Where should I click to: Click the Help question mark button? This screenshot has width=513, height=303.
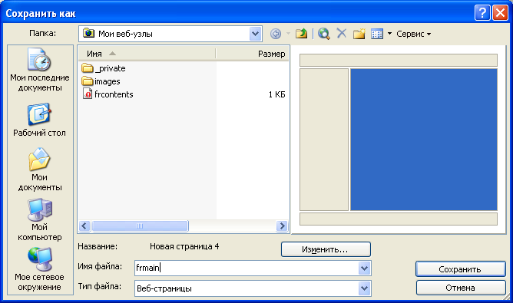(x=482, y=13)
